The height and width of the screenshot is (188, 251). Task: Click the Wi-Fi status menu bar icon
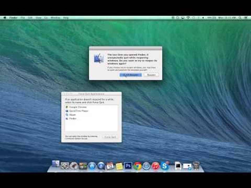point(188,18)
